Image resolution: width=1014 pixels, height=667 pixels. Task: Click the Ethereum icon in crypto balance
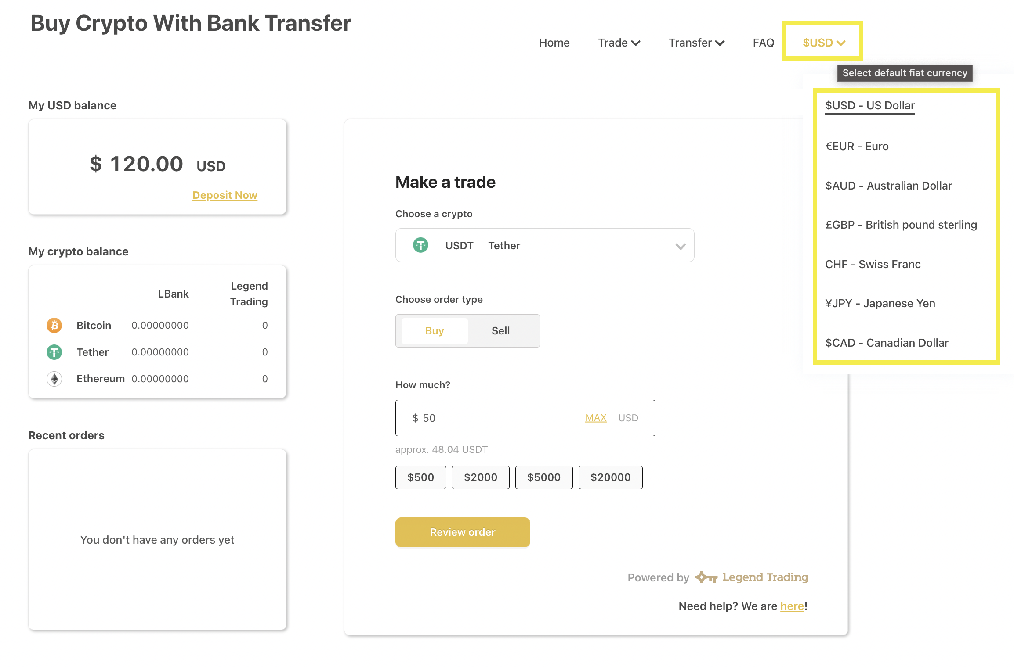pyautogui.click(x=54, y=379)
